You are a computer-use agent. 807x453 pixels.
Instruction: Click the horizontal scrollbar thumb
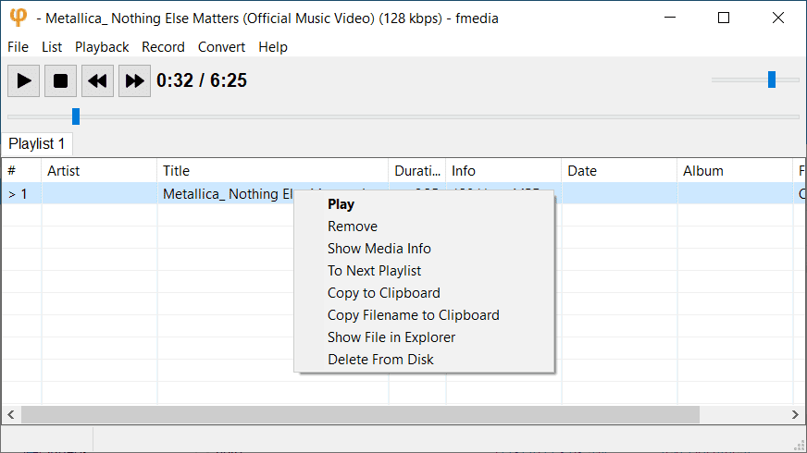coord(360,414)
